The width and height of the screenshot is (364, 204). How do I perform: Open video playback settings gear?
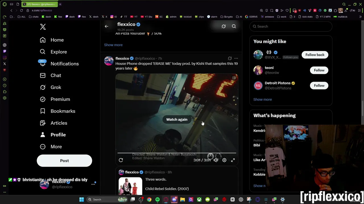224,160
